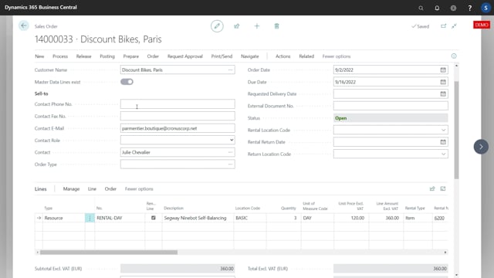Open the notifications bell
This screenshot has height=278, width=494.
pos(437,8)
